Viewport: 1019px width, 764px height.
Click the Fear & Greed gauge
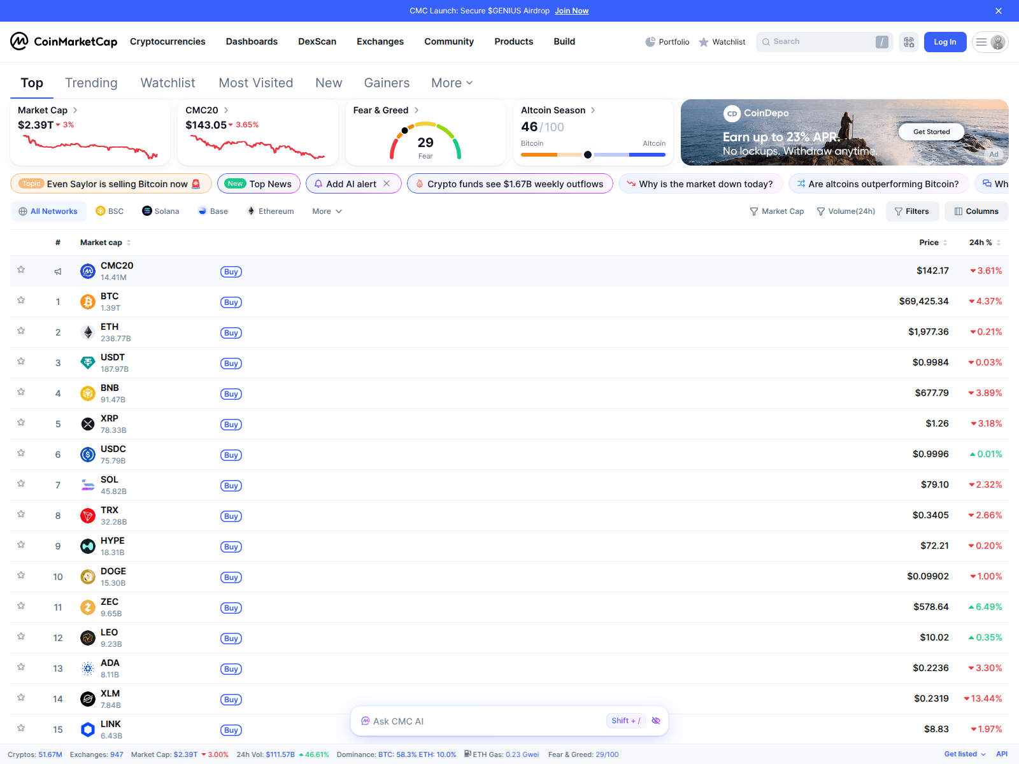tap(425, 140)
